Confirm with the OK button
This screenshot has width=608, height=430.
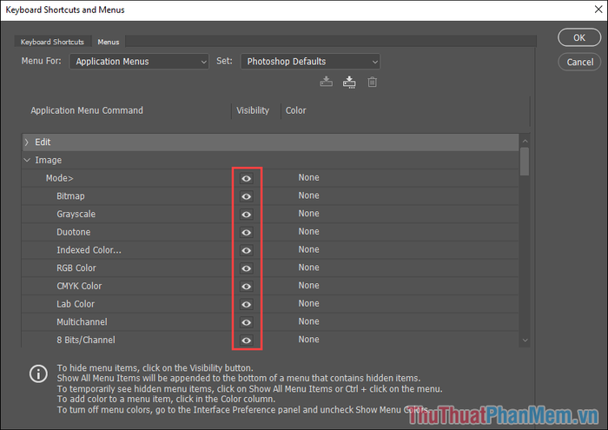(579, 37)
